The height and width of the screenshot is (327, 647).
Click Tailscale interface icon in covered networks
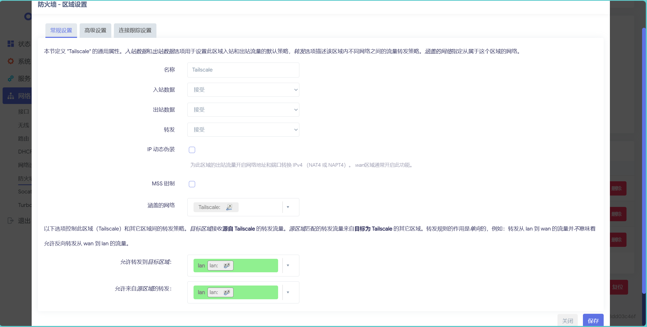[229, 207]
